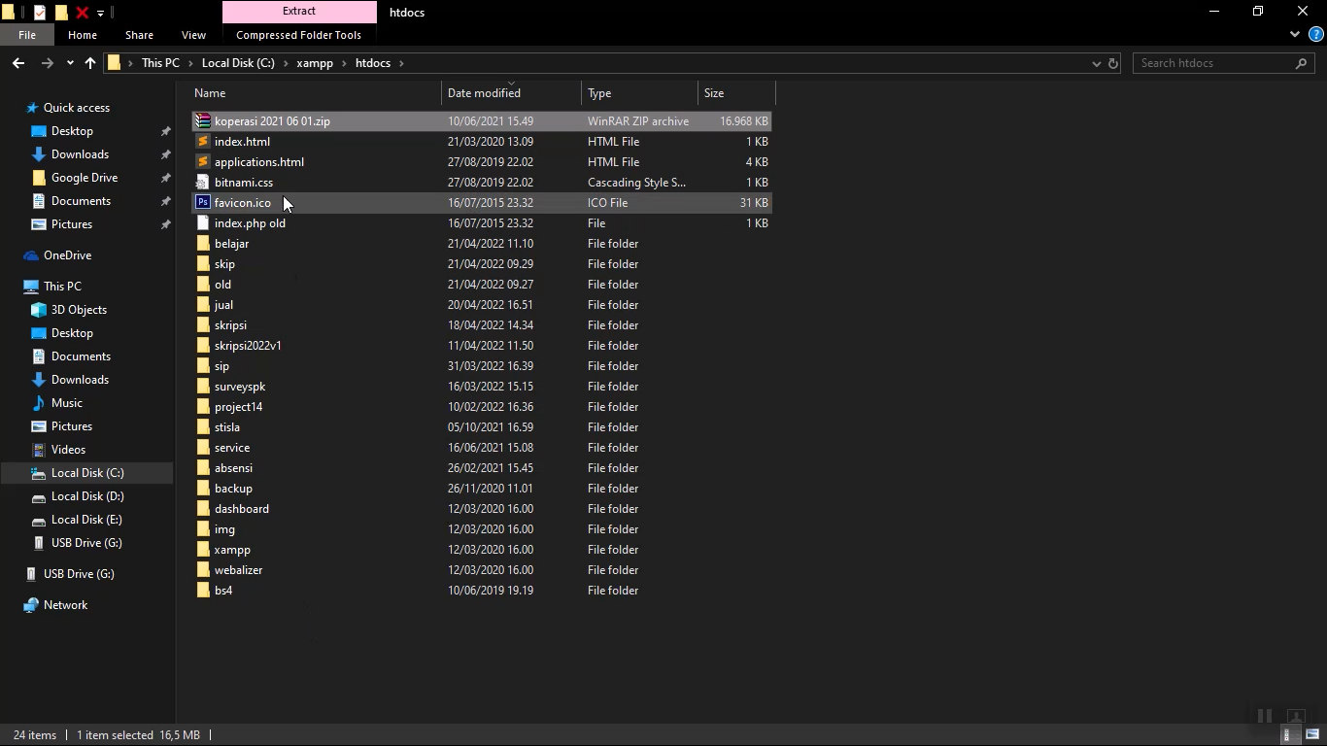The width and height of the screenshot is (1327, 746).
Task: Click the Music note icon
Action: pos(39,403)
